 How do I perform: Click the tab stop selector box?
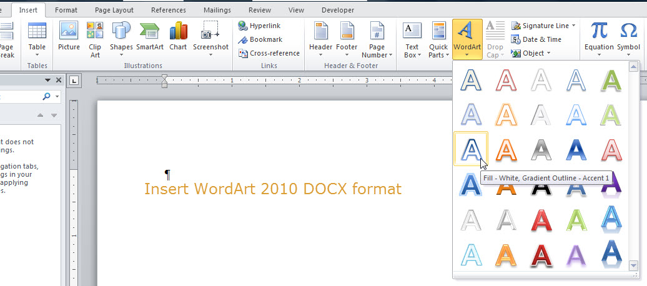[74, 81]
